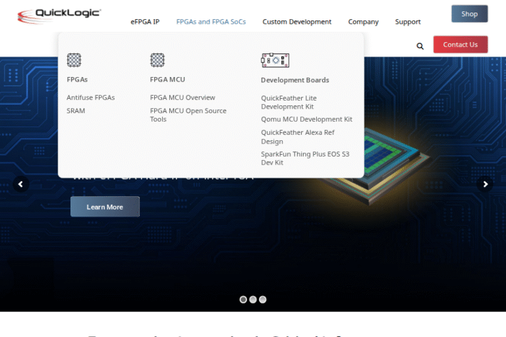Open Qomu MCU Development Kit link

[x=306, y=119]
